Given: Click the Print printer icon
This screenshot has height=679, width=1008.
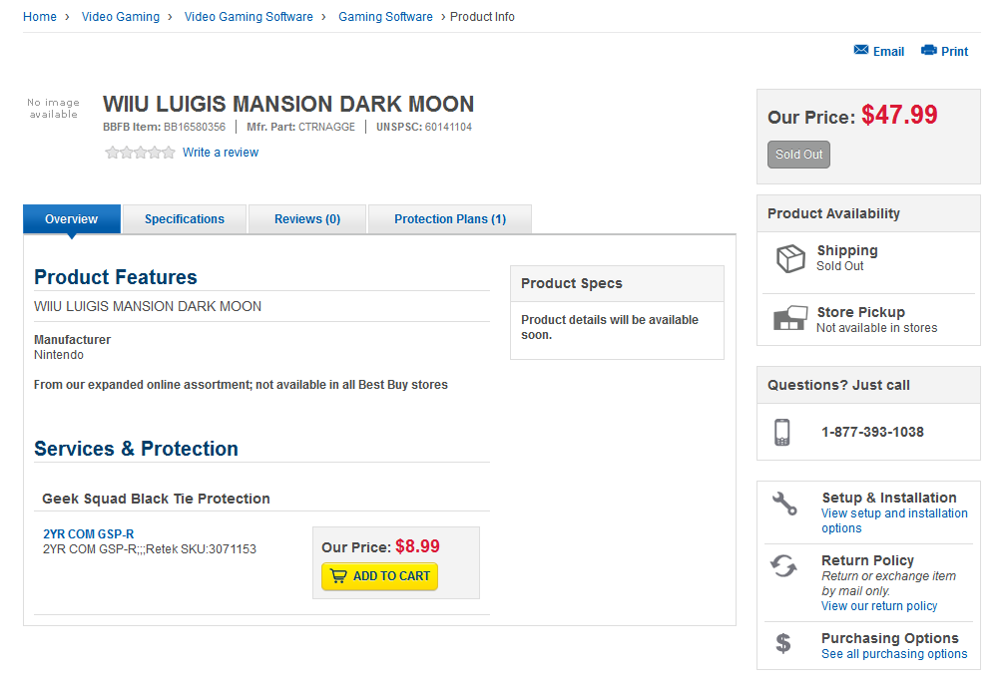Looking at the screenshot, I should [929, 51].
